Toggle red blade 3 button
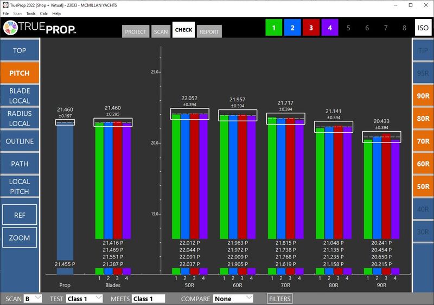Screen dimensions: 434x305 pos(311,28)
